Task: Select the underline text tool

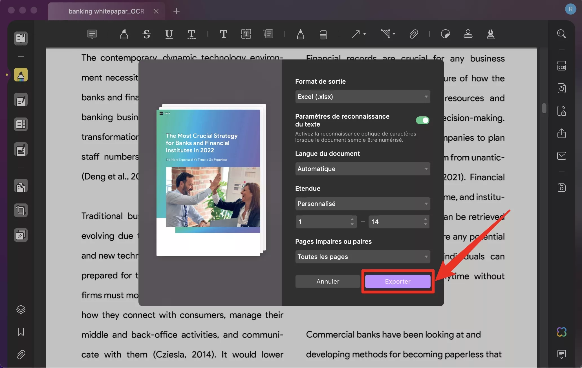Action: [x=169, y=34]
